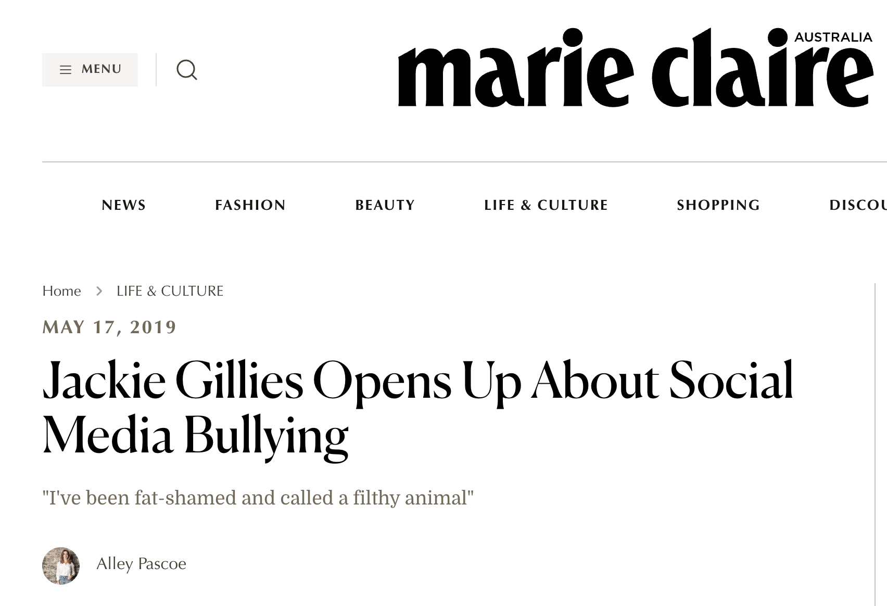Open LIFE & CULTURE in navigation bar
Image resolution: width=887 pixels, height=606 pixels.
(546, 205)
